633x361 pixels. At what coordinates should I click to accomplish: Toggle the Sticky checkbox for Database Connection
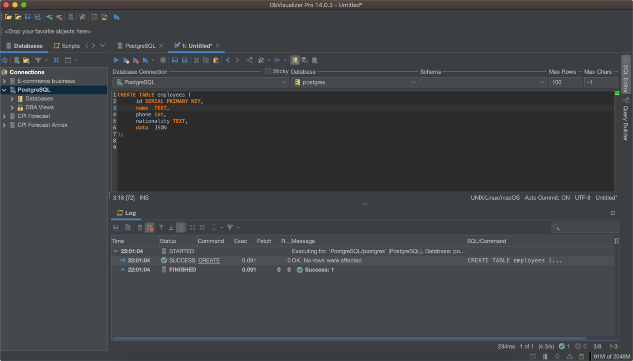point(268,71)
